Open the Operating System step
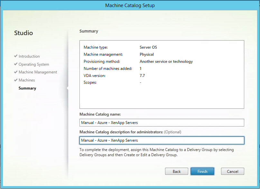Screen dimensions: 260x189 point(34,64)
